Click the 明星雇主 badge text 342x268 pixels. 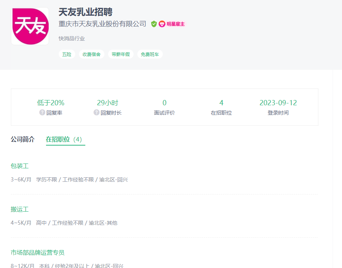(175, 24)
